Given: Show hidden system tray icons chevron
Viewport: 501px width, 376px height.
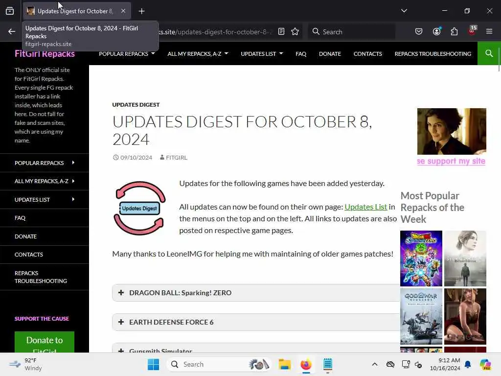Looking at the screenshot, I should click(x=374, y=364).
